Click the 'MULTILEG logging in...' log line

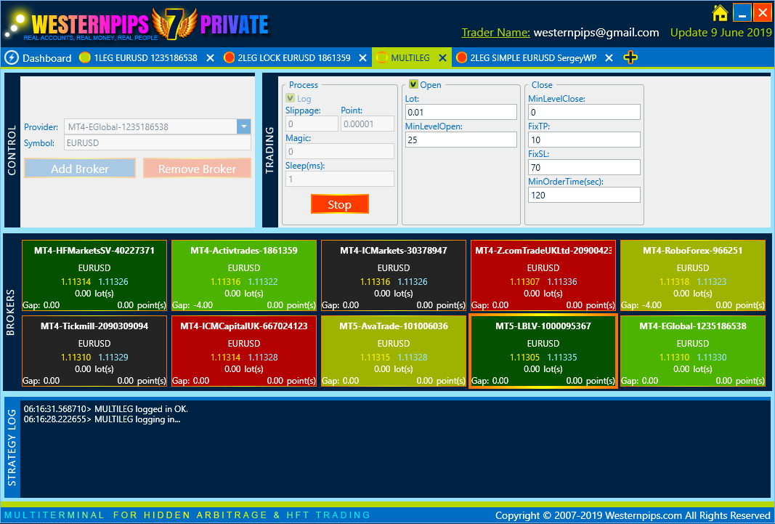tap(102, 419)
